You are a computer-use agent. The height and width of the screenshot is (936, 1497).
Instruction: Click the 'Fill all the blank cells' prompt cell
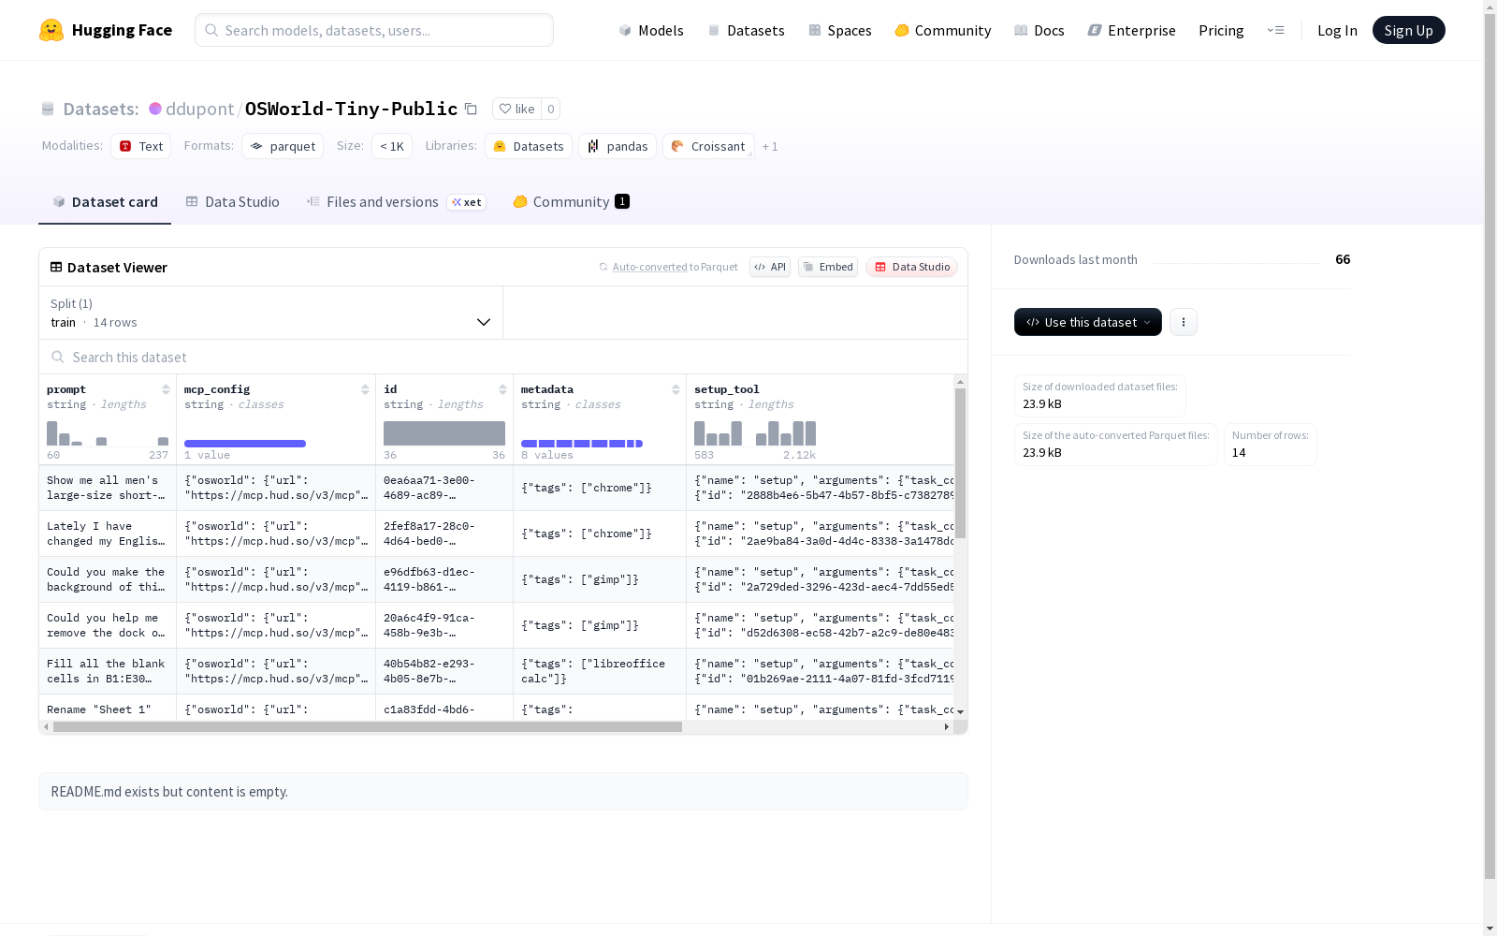(x=108, y=671)
